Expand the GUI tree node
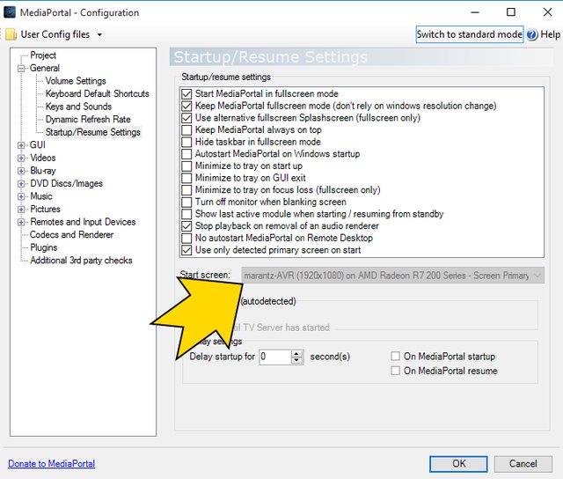 (21, 145)
